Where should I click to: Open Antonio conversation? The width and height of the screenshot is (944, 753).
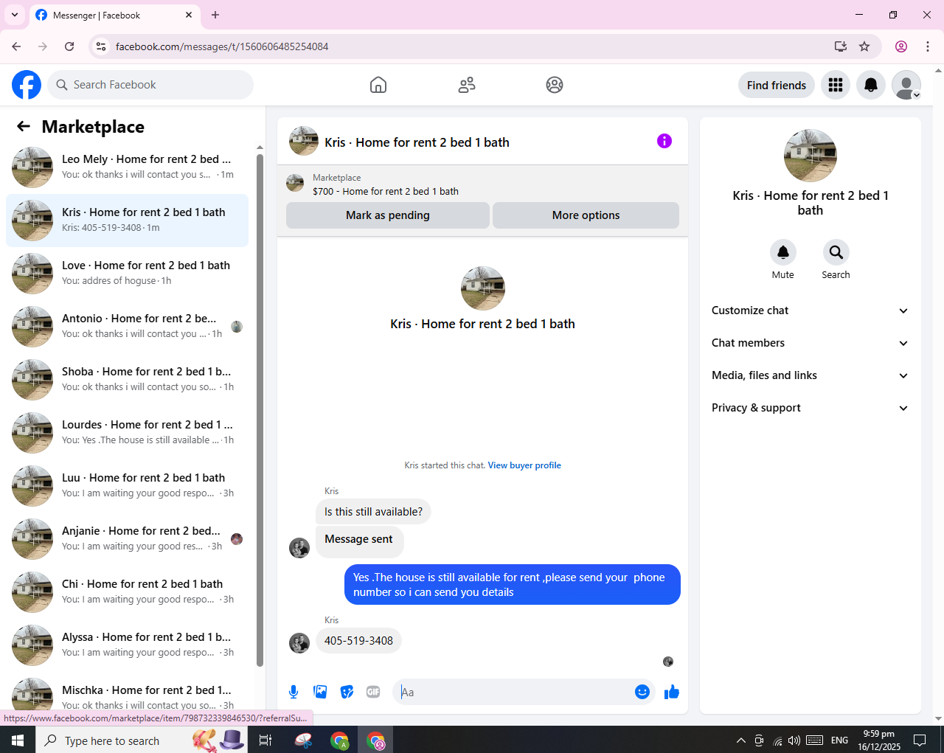[127, 327]
